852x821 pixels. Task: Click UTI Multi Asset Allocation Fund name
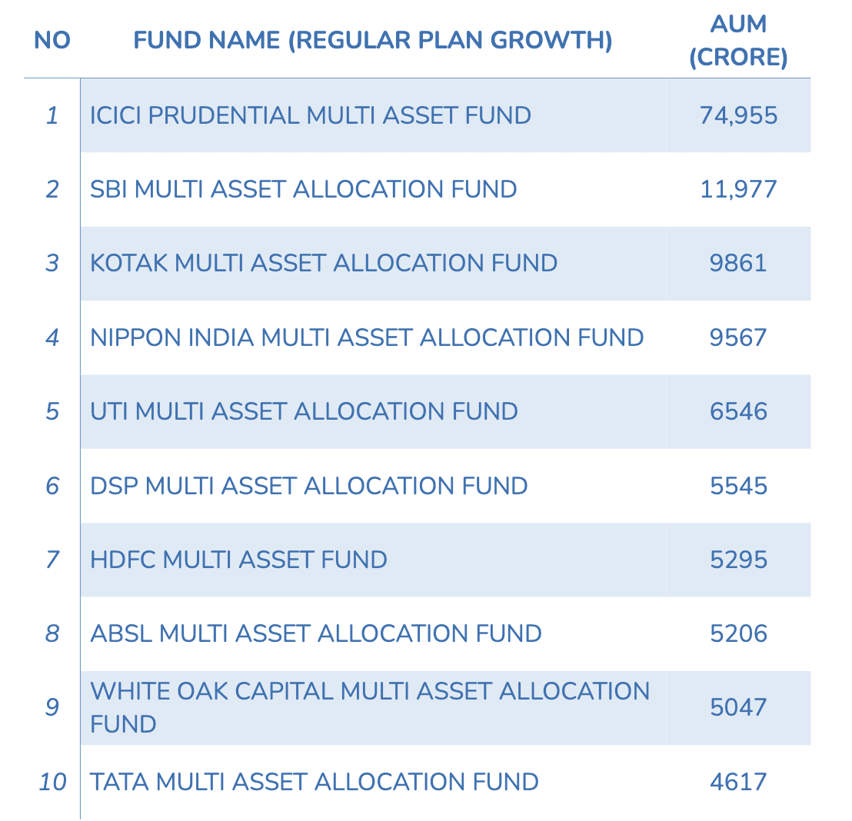tap(304, 411)
